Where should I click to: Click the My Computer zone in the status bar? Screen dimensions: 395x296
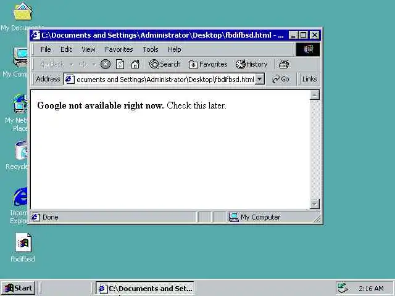tap(254, 217)
